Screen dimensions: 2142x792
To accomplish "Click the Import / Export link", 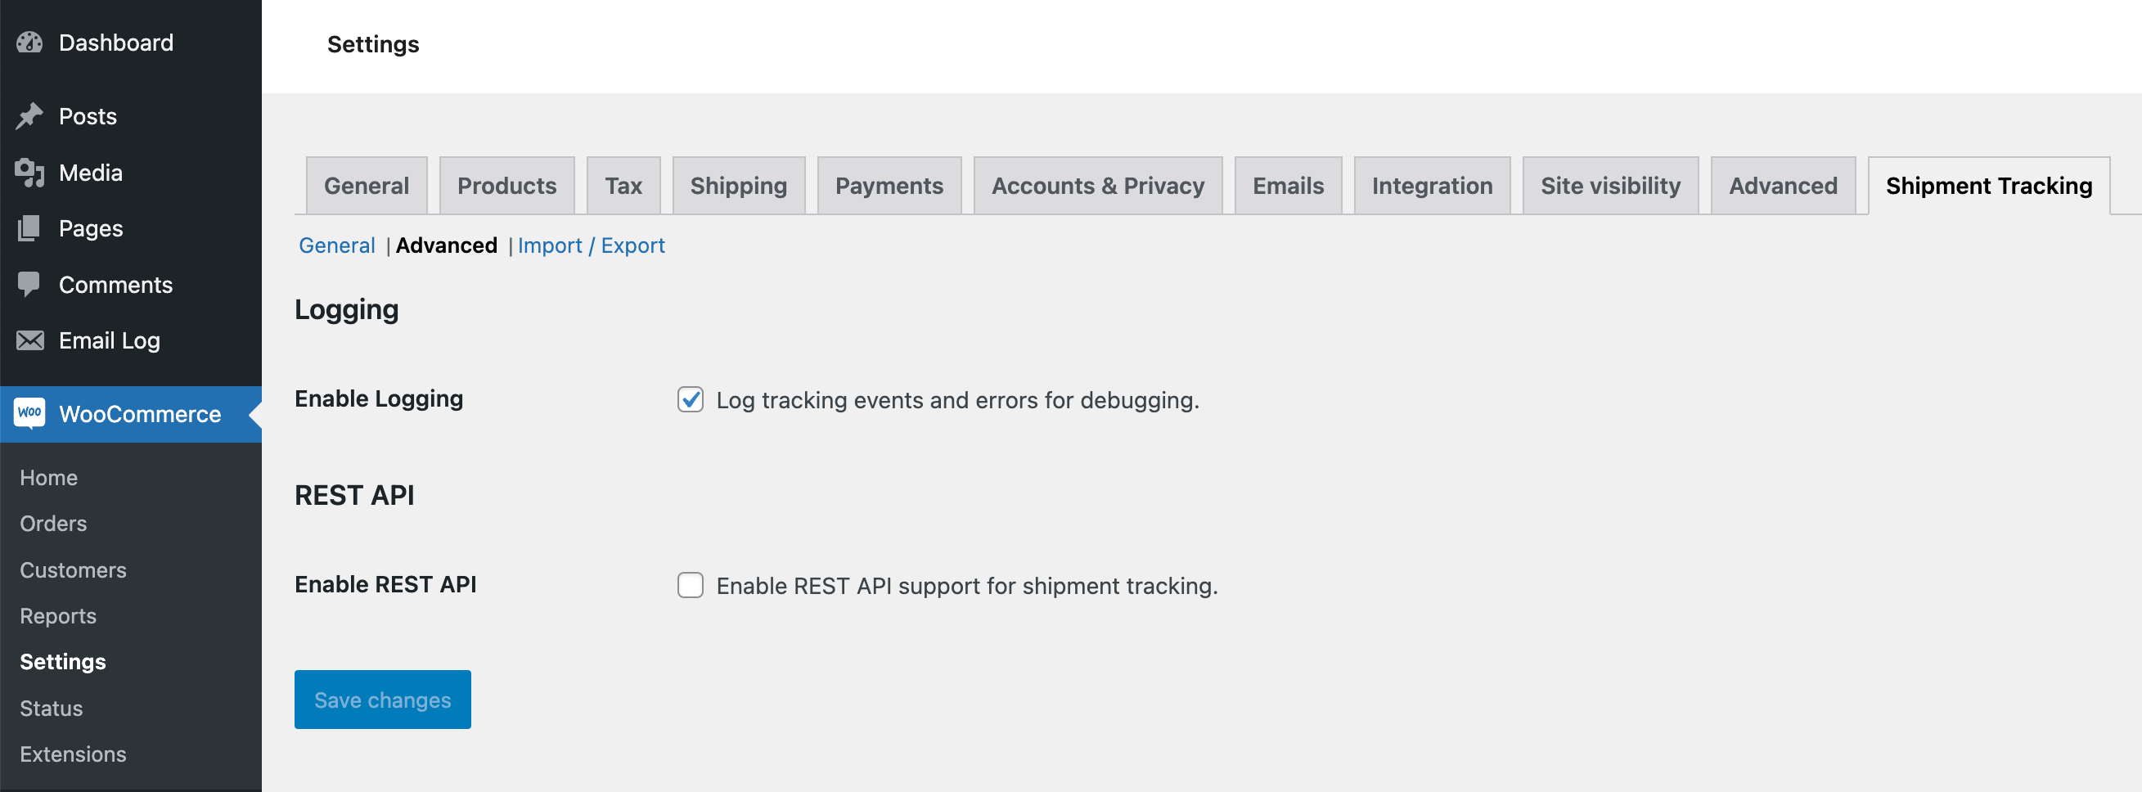I will click(591, 245).
